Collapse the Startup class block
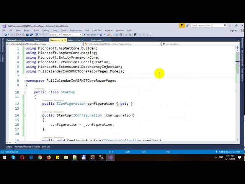The height and width of the screenshot is (184, 245). click(24, 92)
